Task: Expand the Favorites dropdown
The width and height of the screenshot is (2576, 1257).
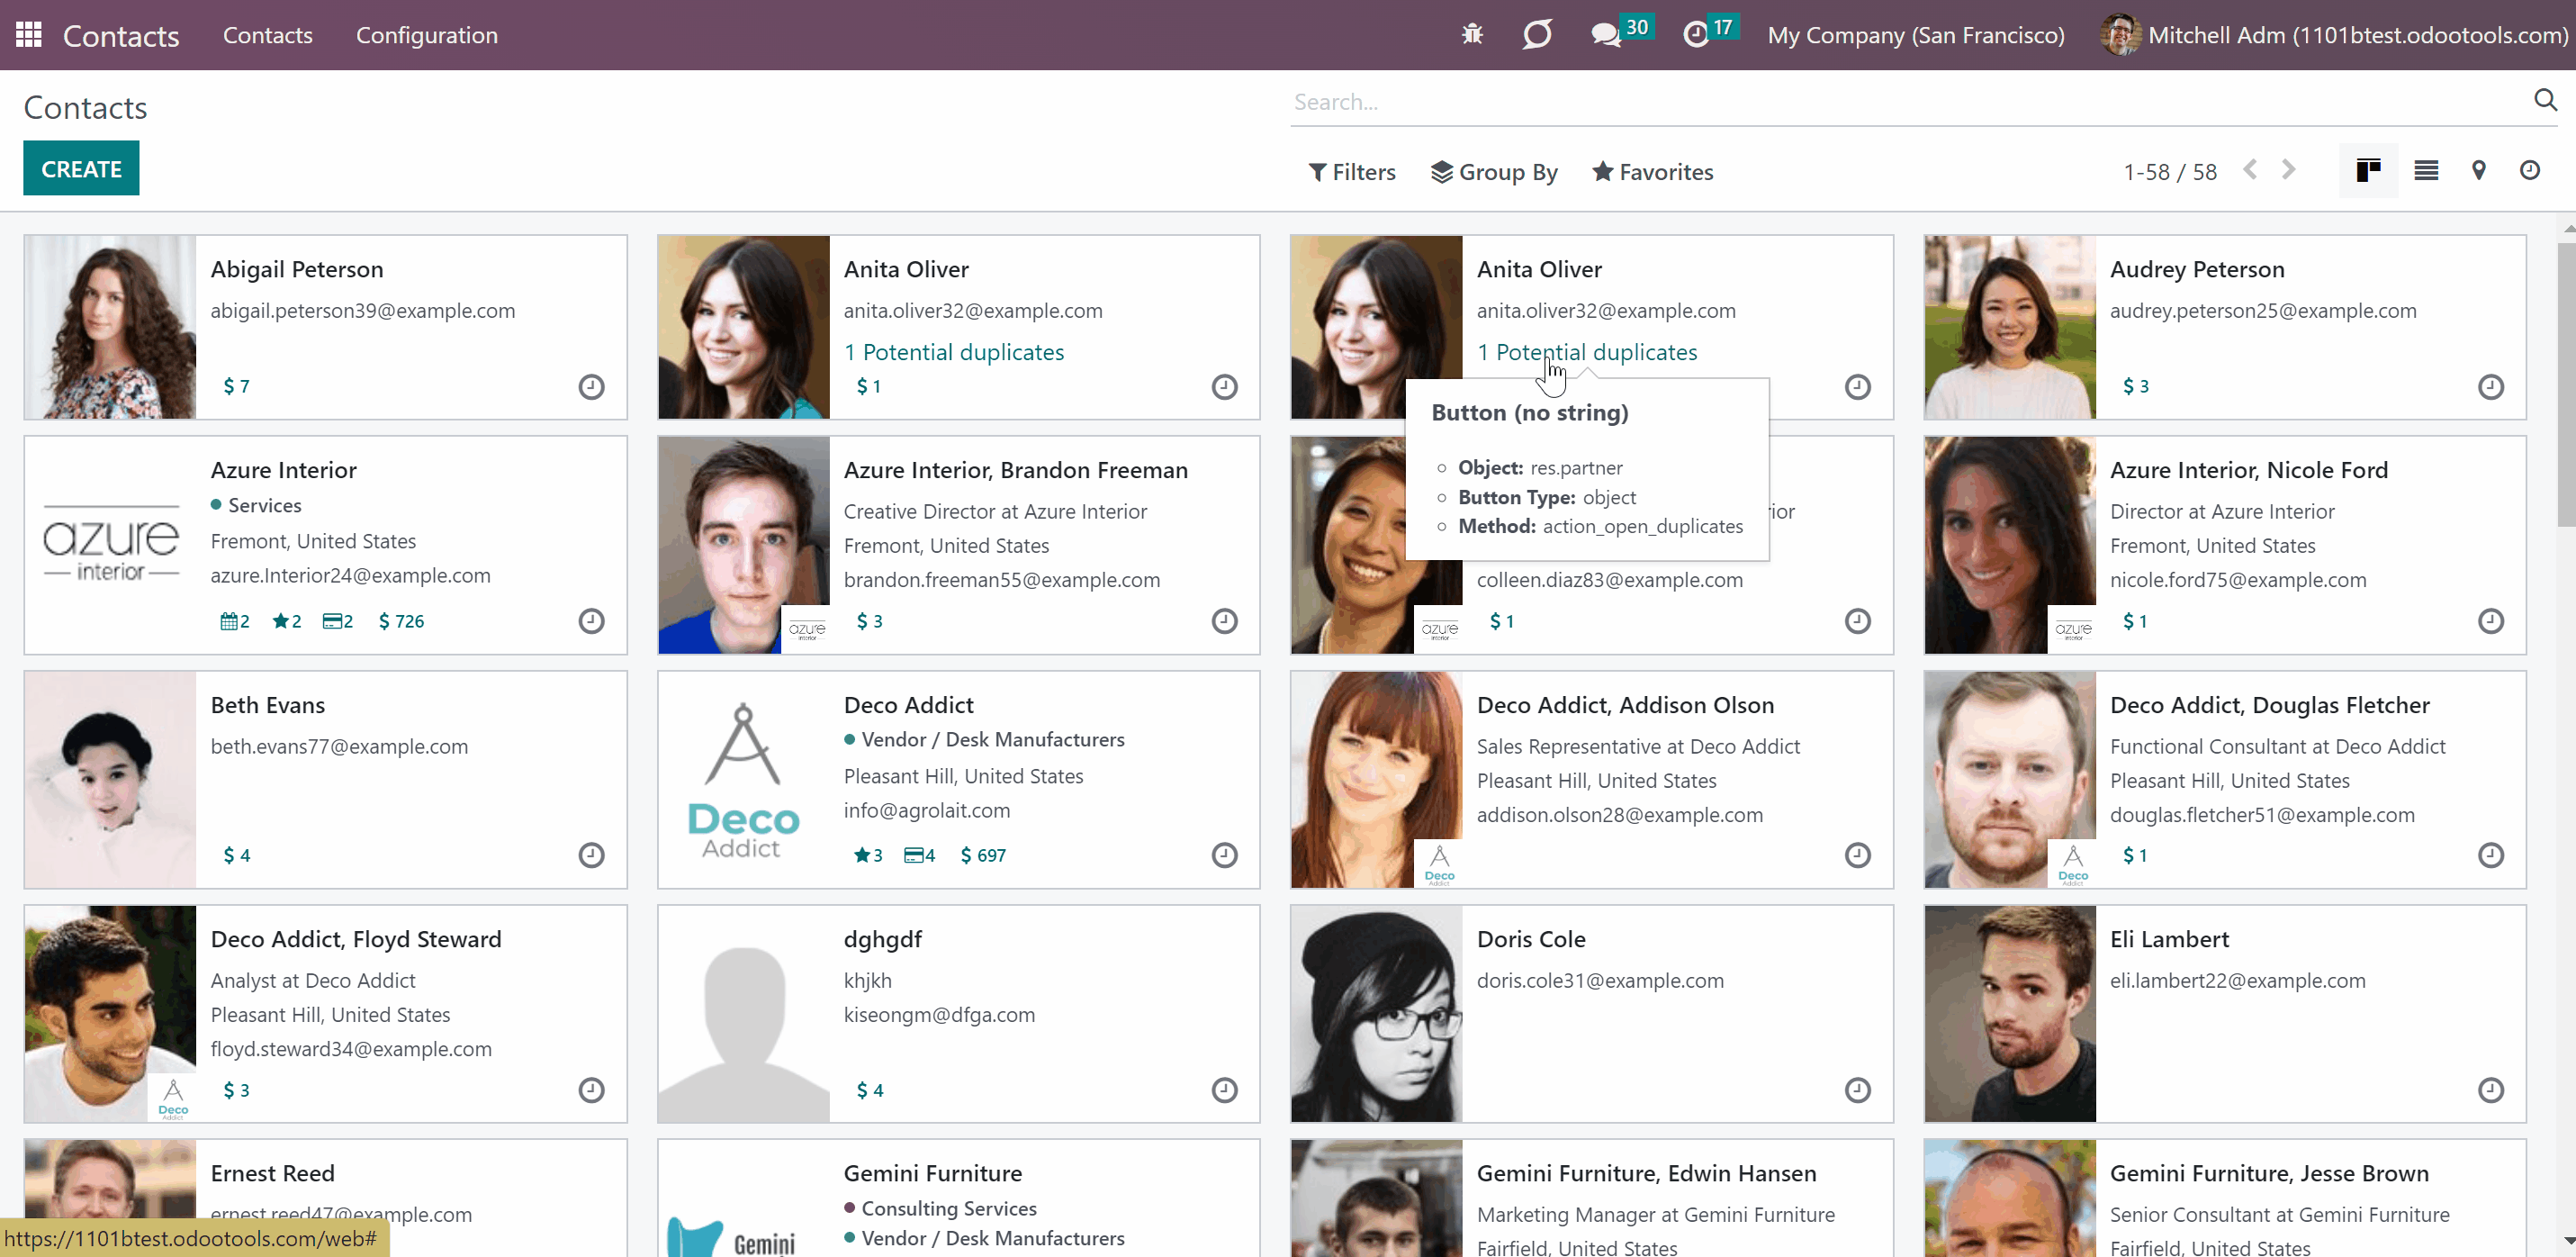Action: (1653, 172)
